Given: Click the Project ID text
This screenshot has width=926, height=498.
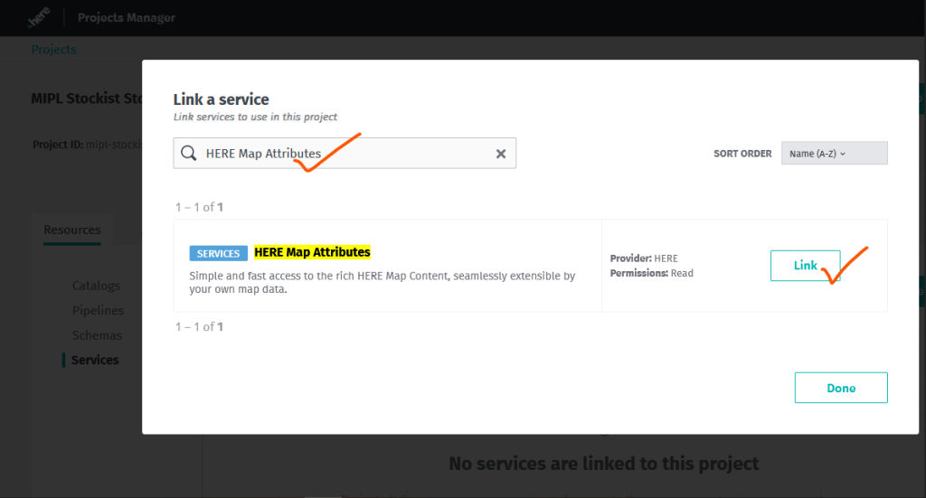Looking at the screenshot, I should 88,145.
